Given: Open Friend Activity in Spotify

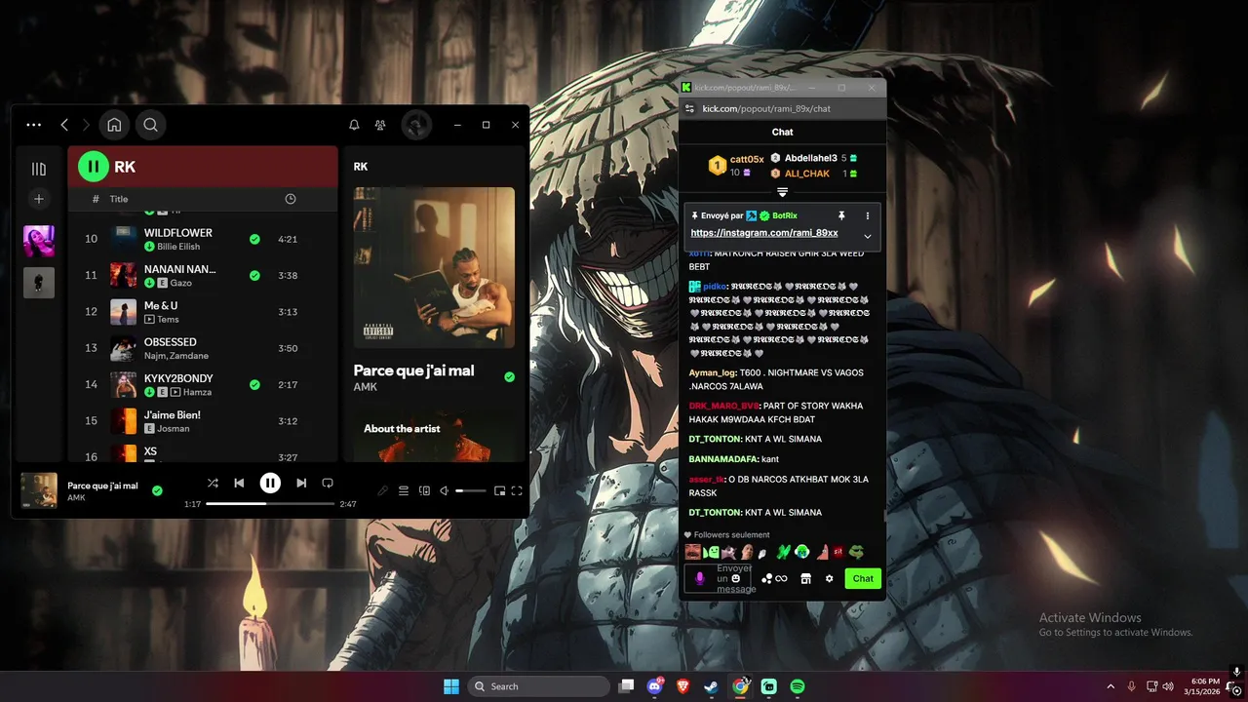Looking at the screenshot, I should (380, 125).
